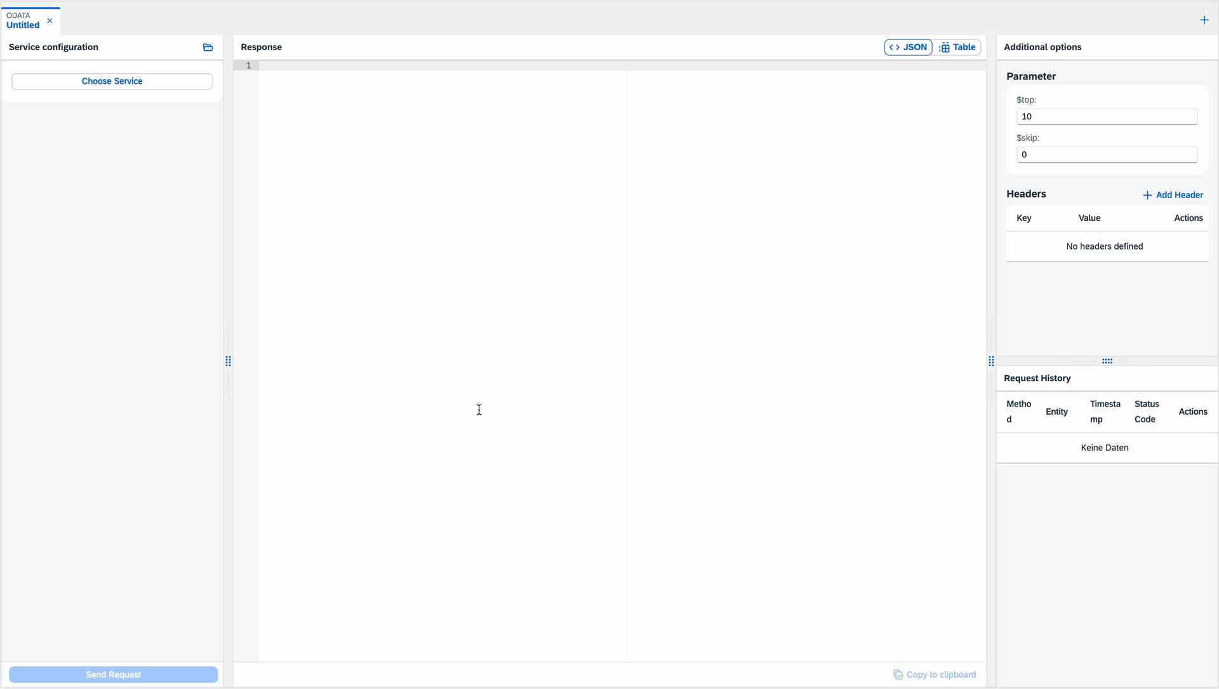Screen dimensions: 1219x689
Task: Switch response view to Table
Action: coord(957,48)
